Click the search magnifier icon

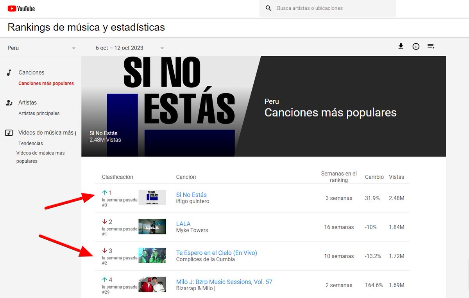(x=268, y=8)
